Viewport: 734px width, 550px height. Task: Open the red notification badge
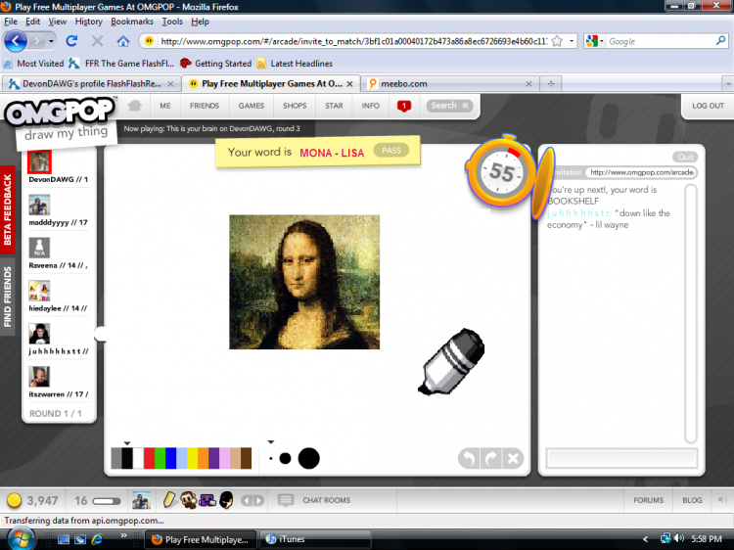(404, 106)
